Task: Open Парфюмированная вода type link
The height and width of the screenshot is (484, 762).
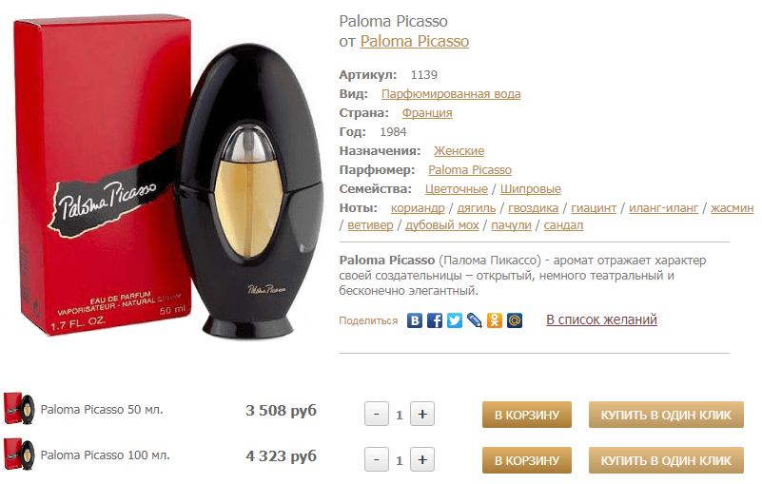Action: click(451, 94)
